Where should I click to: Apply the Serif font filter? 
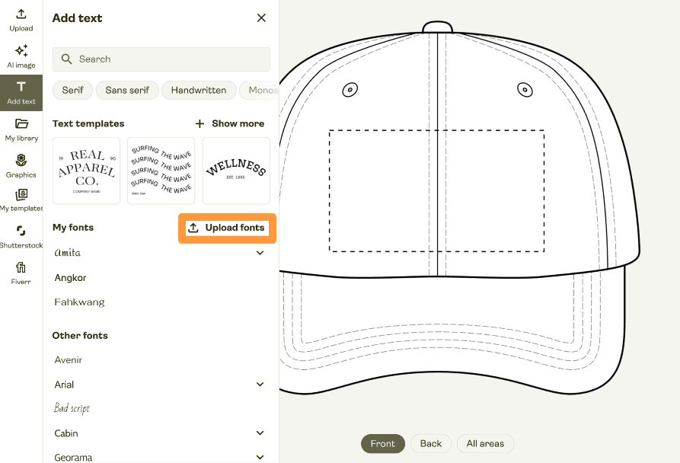click(72, 90)
